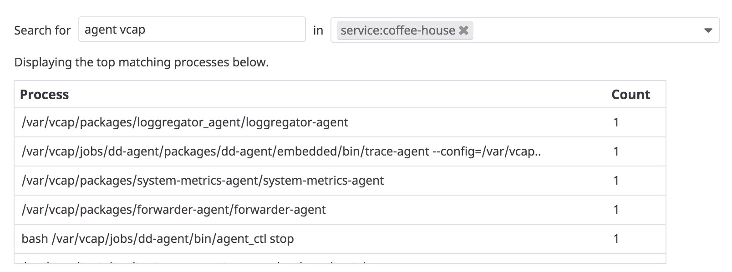Select the system-metrics-agent process row

pyautogui.click(x=203, y=181)
